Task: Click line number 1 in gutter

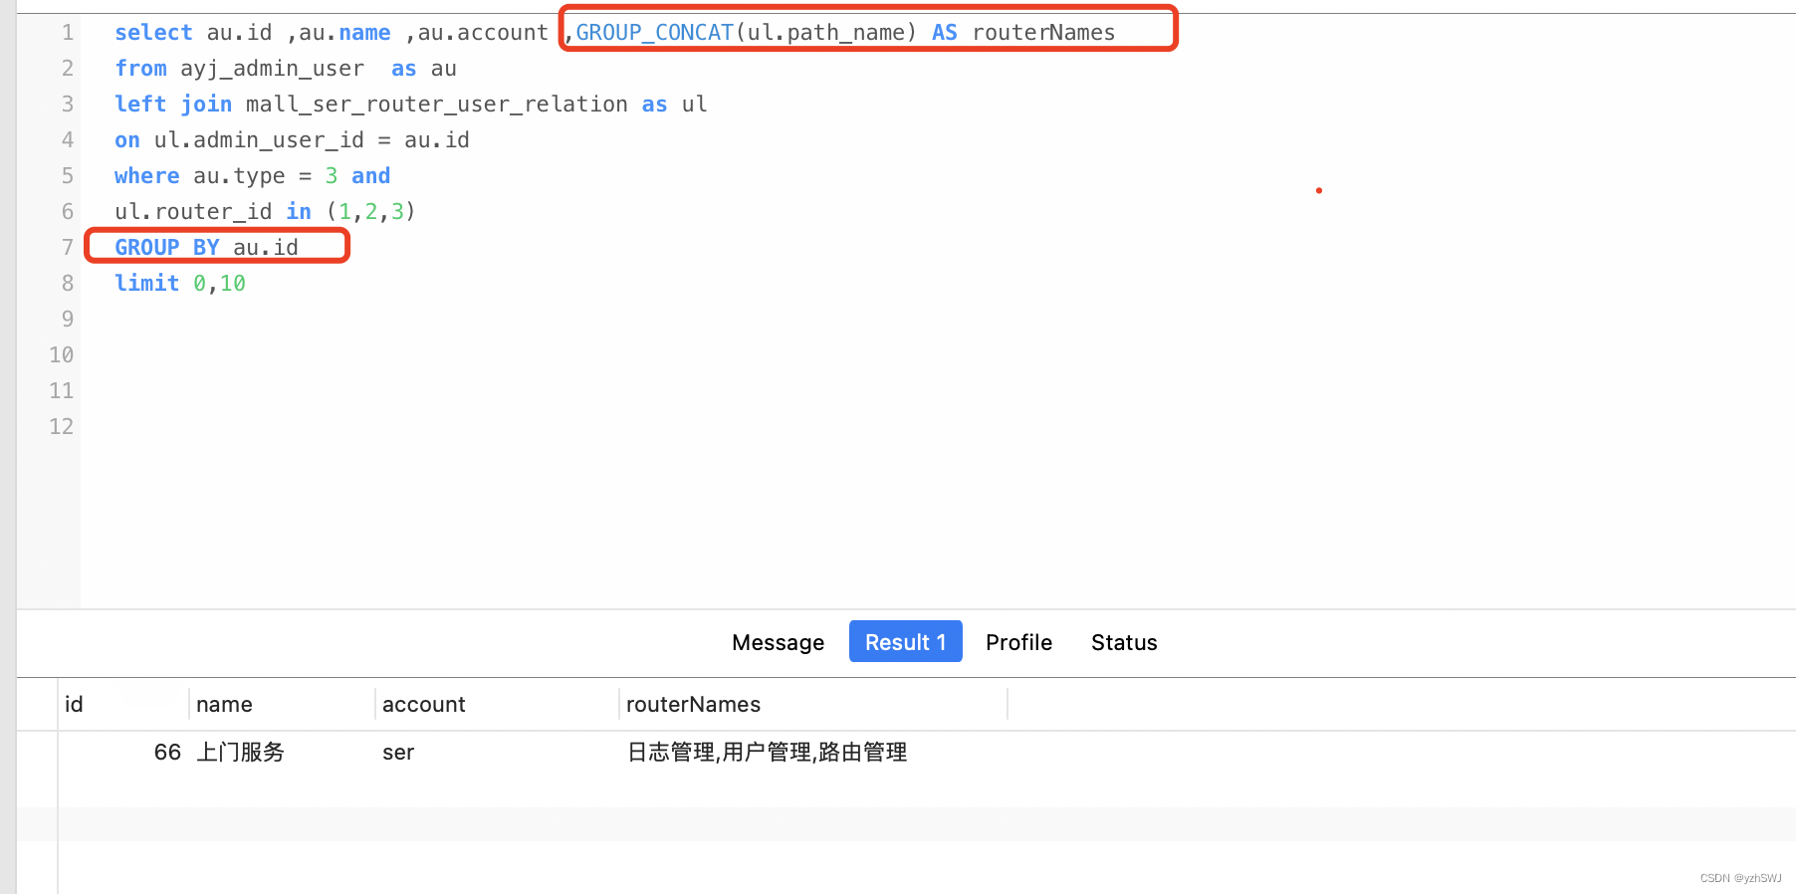Action: [68, 33]
